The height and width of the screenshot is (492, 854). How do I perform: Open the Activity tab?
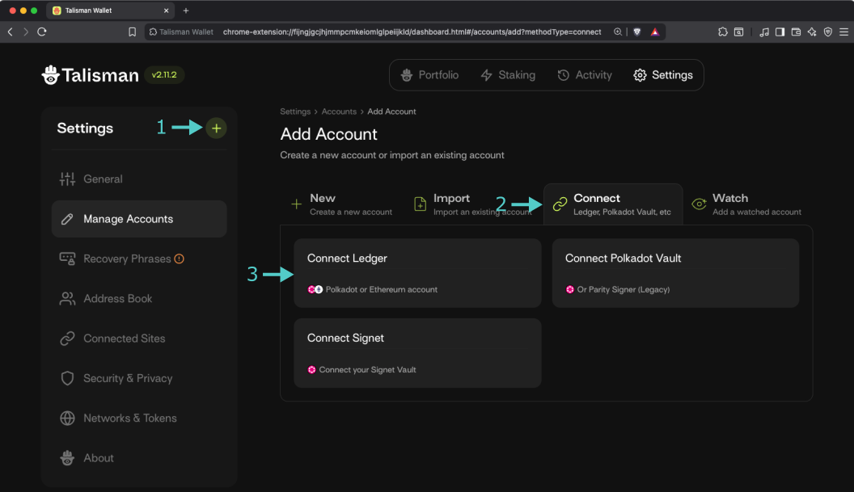[585, 75]
